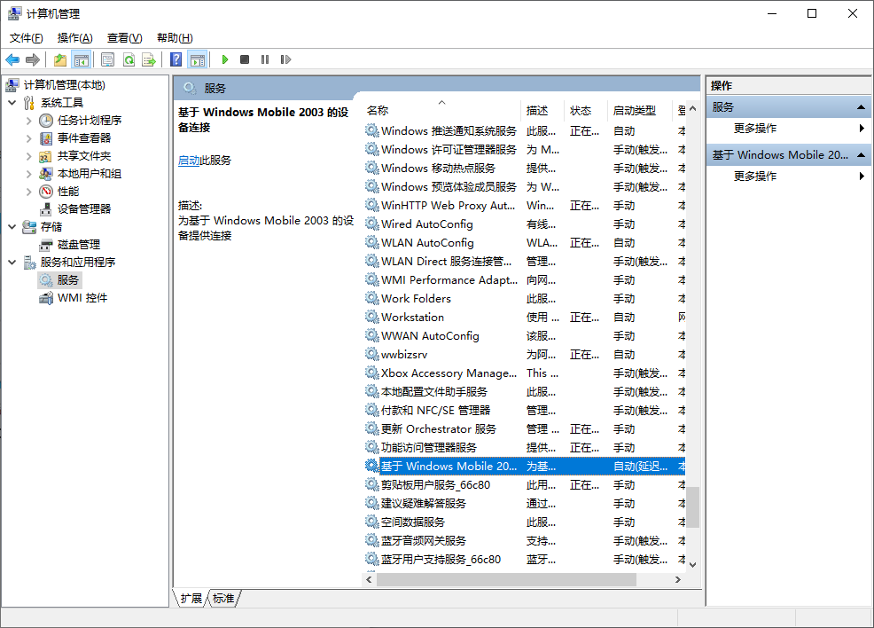The image size is (874, 628).
Task: Click the Refresh toolbar icon
Action: (x=129, y=59)
